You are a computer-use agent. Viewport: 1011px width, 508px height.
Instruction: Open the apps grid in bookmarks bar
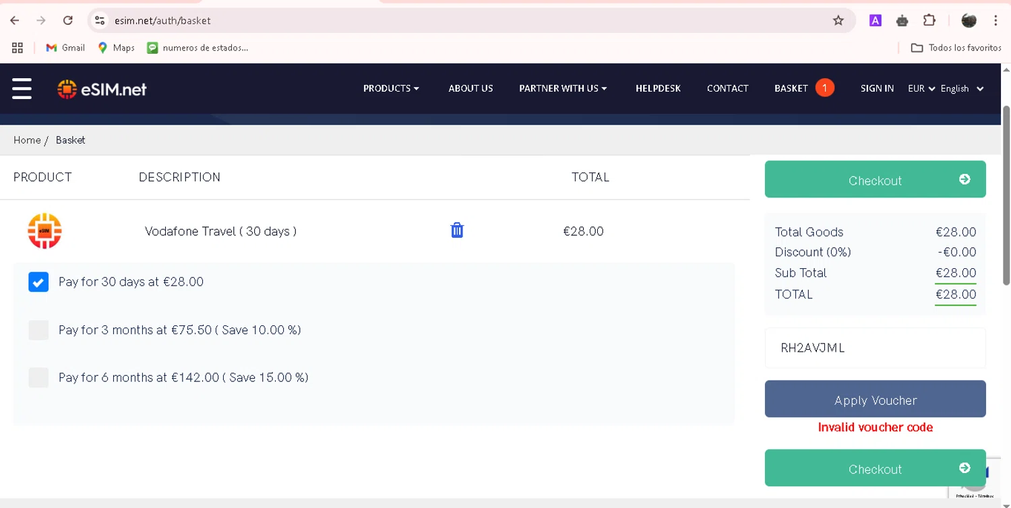[18, 48]
